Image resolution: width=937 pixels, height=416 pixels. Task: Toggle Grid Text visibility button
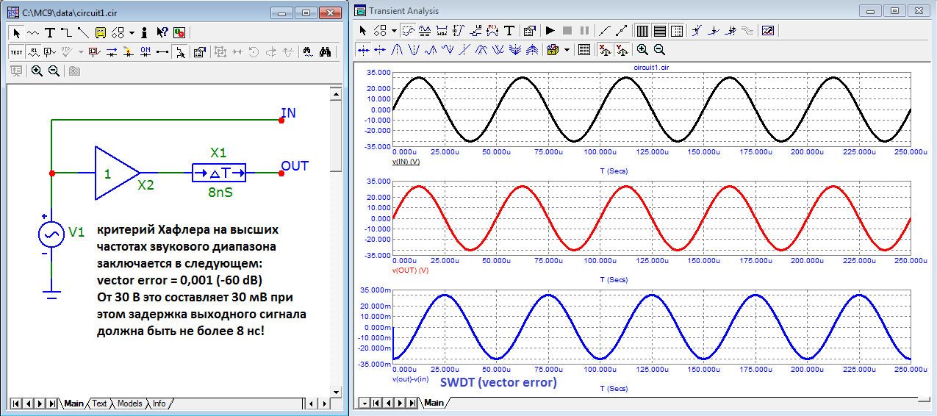tap(17, 52)
